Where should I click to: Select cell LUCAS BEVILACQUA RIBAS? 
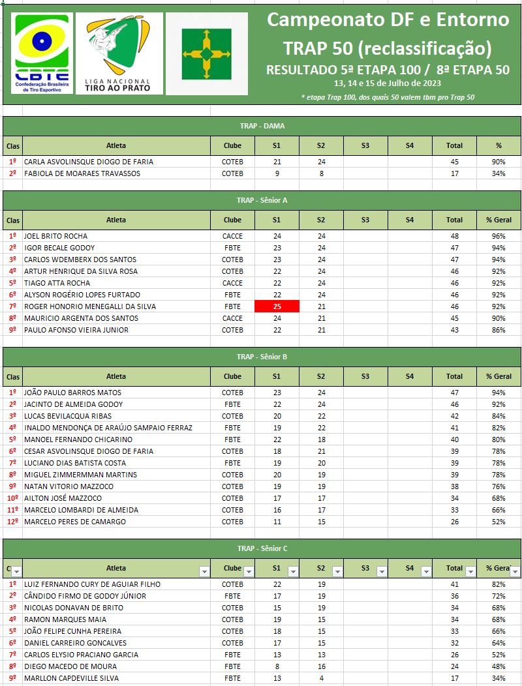[x=117, y=416]
